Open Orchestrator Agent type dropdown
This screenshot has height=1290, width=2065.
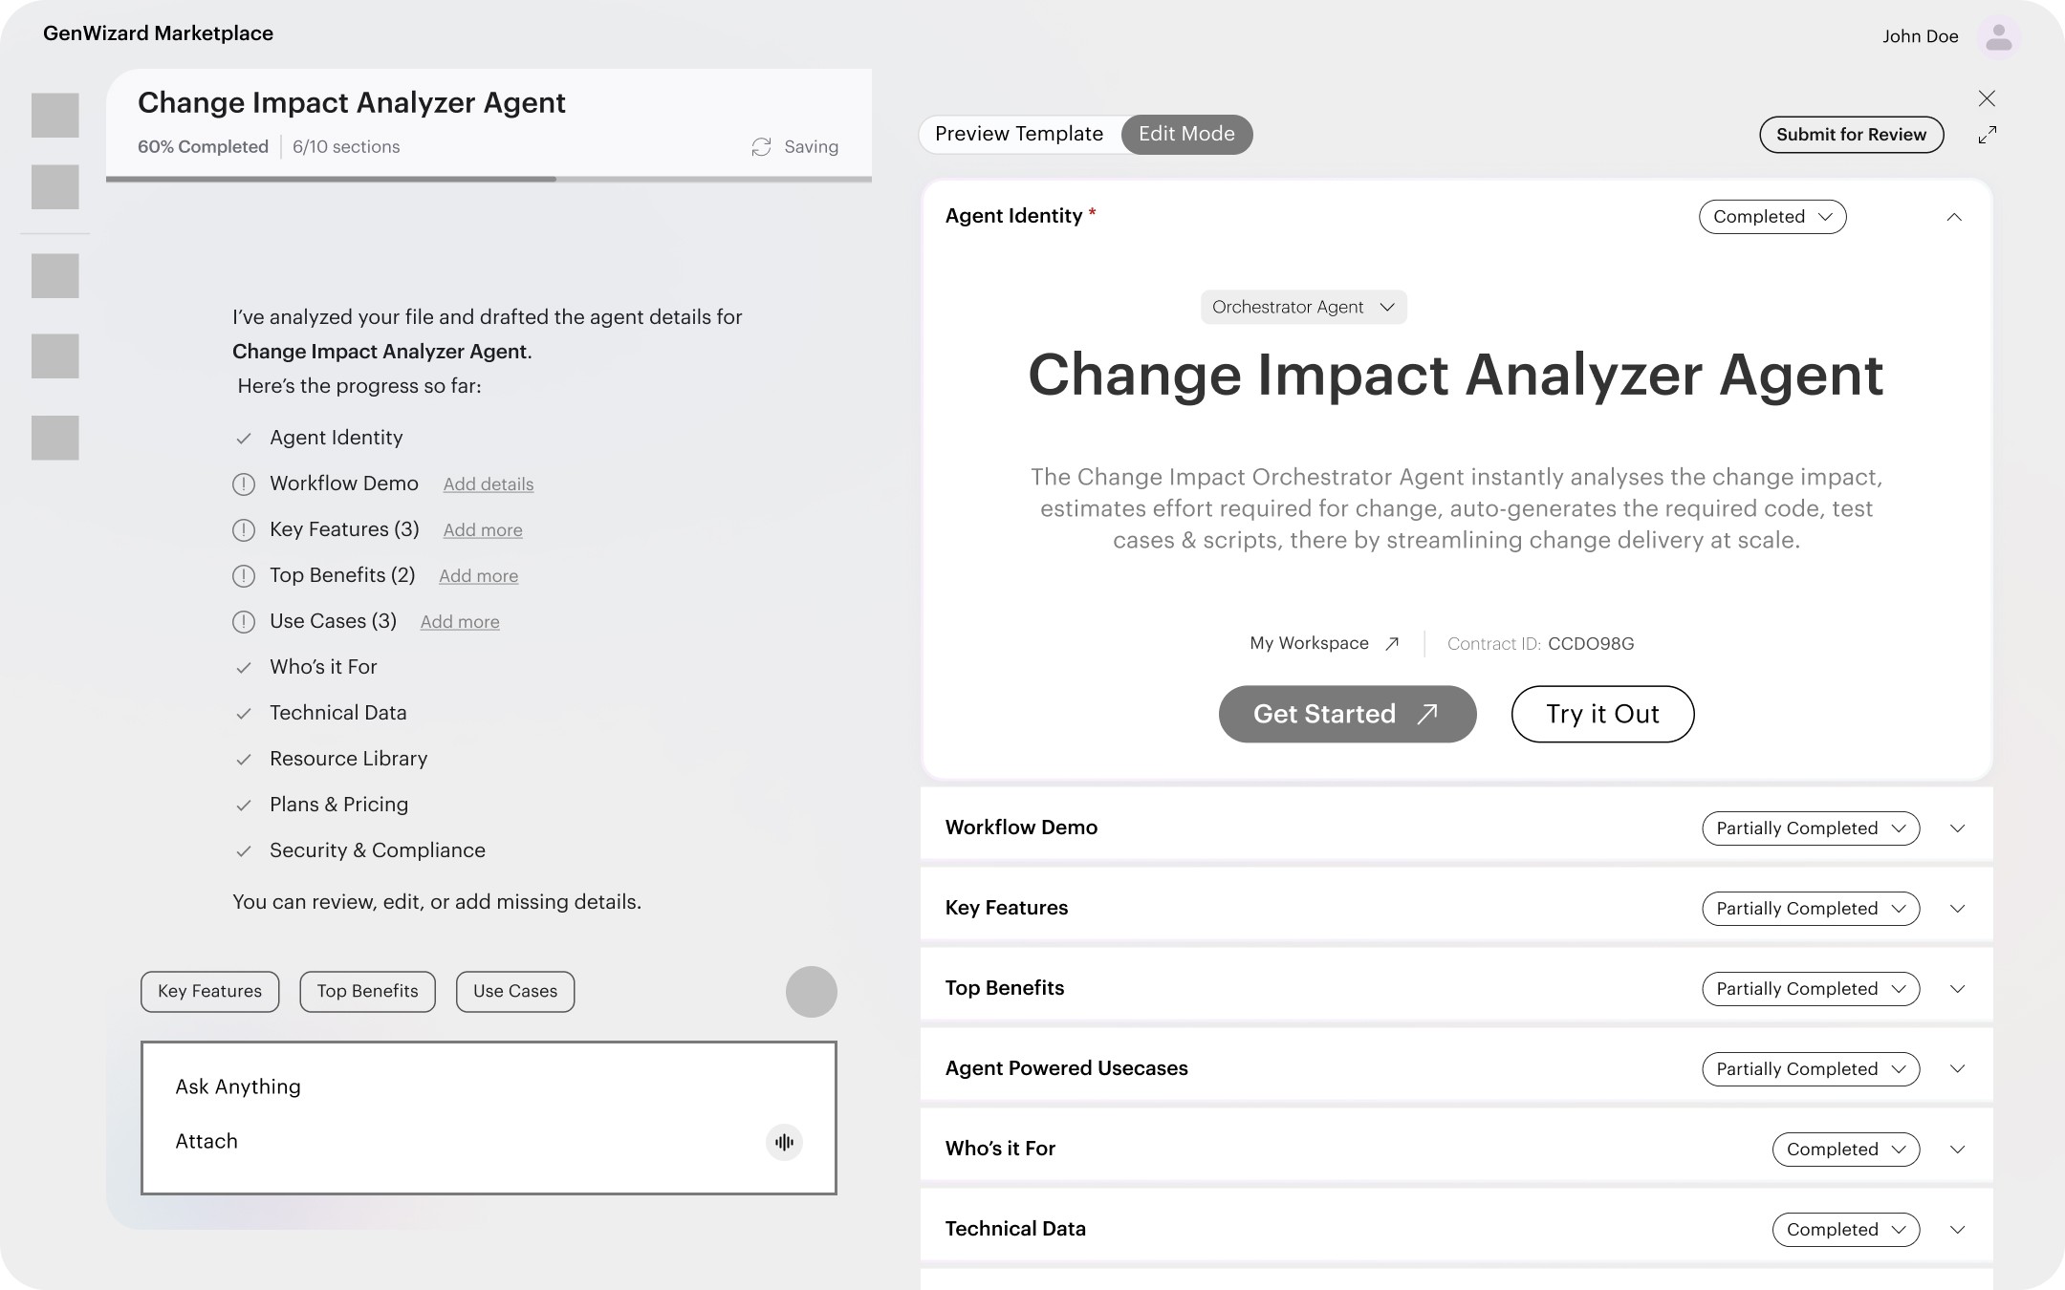click(1303, 307)
